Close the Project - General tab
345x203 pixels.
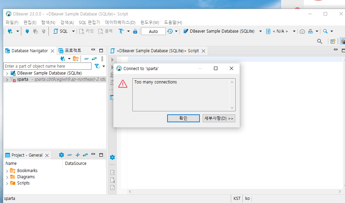click(47, 155)
